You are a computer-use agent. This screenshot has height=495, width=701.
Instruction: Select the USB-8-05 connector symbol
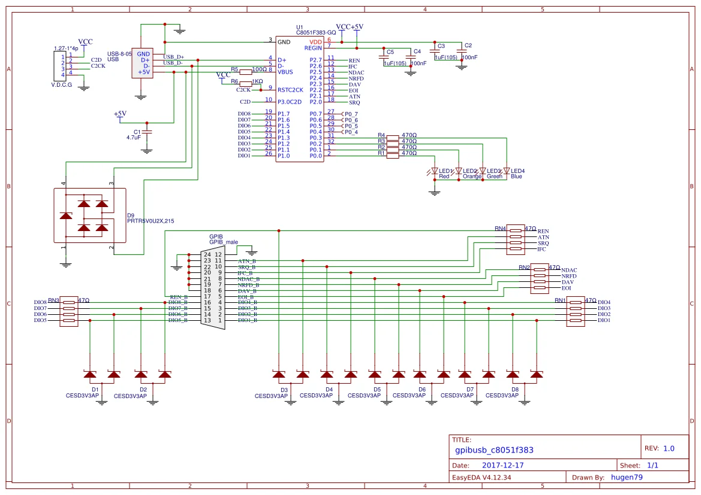click(142, 63)
